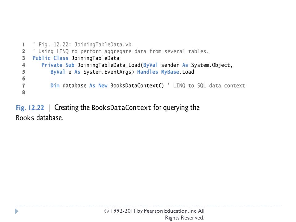Click the Pearson Education copyright notice
This screenshot has height=222, width=296.
[154, 214]
